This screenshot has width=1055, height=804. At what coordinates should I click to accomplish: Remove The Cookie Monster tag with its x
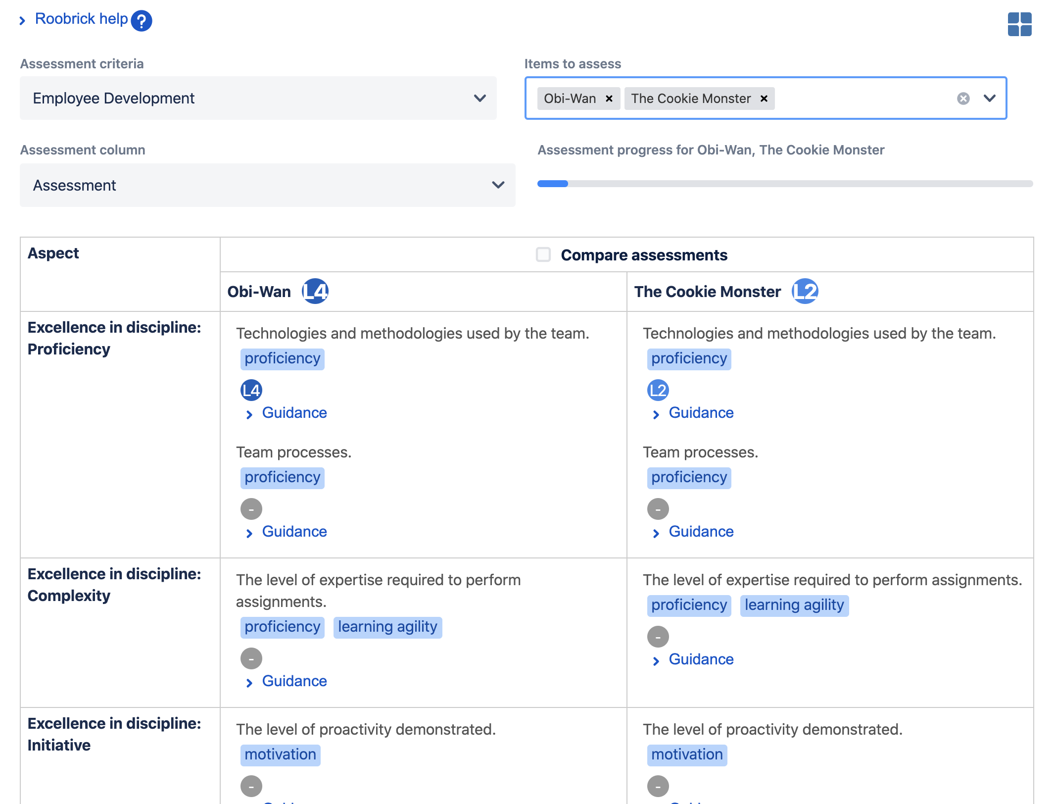764,99
